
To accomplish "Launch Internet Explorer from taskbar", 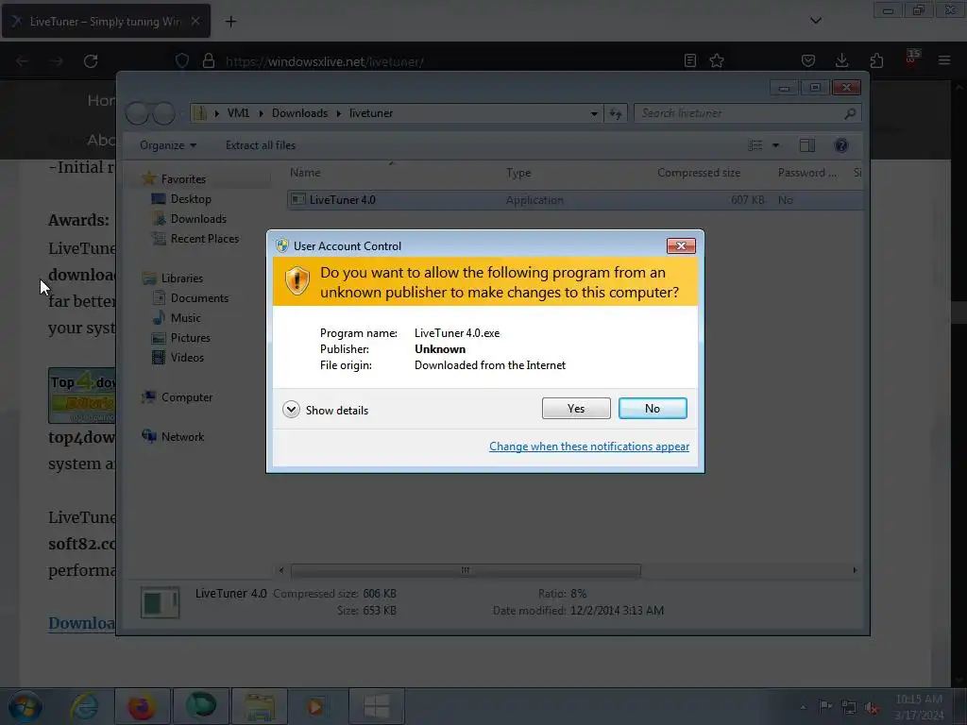I will [x=83, y=706].
